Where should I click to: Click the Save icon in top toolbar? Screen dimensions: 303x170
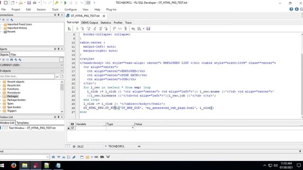(x=29, y=3)
